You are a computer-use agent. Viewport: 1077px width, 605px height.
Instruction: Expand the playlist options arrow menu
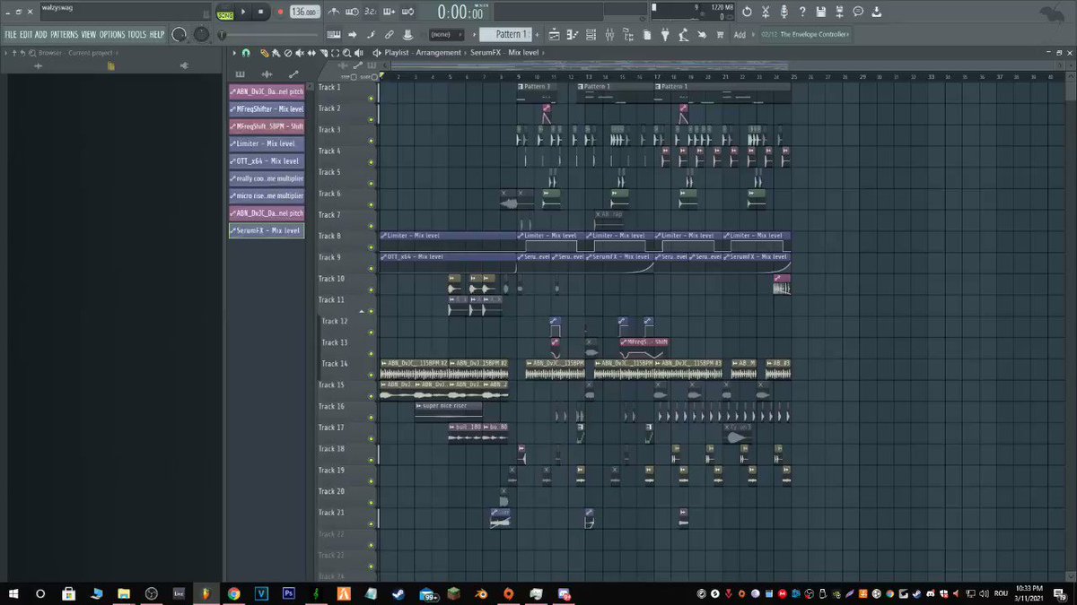(236, 53)
